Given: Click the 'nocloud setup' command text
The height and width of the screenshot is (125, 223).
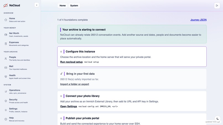Looking at the screenshot, I should 92,62.
